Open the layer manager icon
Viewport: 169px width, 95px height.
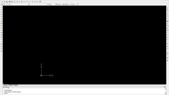pos(2,4)
